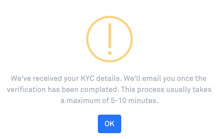Dismiss the KYC notice with OK
218x139 pixels.
110,124
